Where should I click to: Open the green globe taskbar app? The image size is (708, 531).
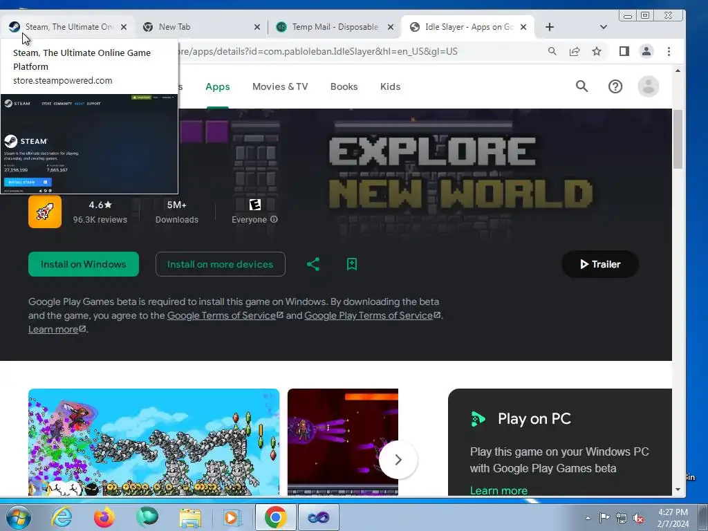click(147, 517)
